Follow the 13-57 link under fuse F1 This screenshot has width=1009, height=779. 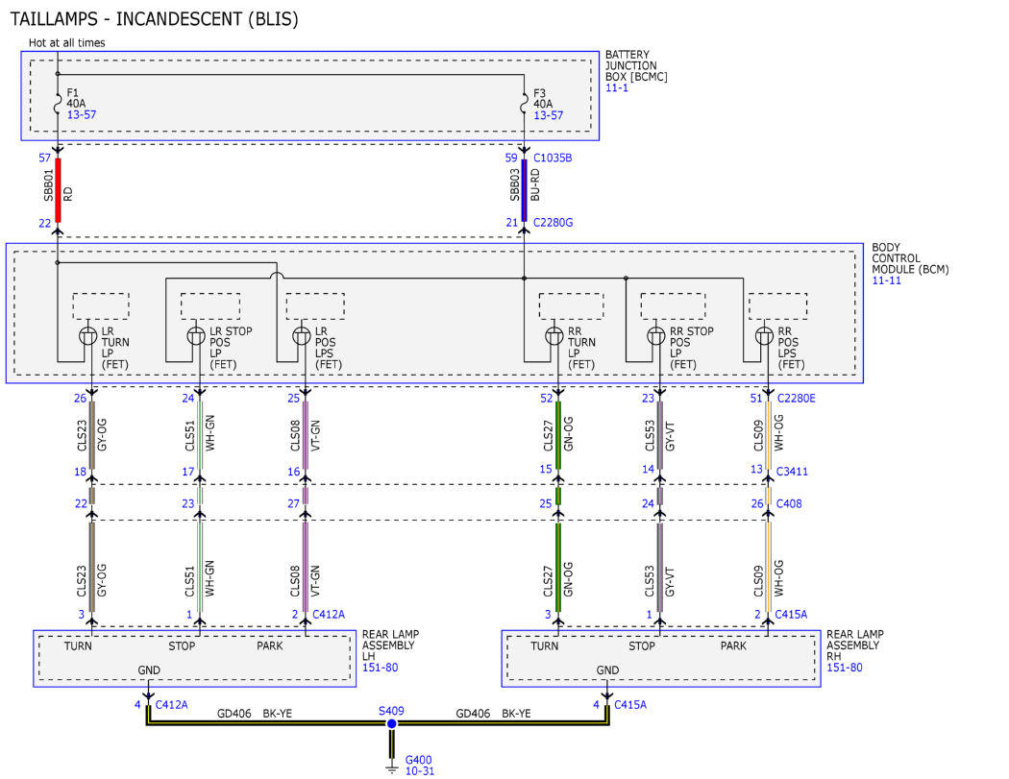[82, 114]
